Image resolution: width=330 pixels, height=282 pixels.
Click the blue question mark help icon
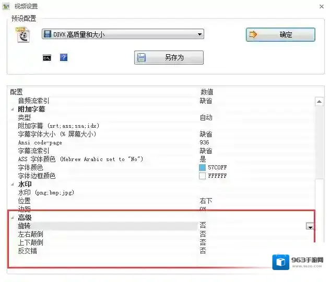[x=64, y=57]
